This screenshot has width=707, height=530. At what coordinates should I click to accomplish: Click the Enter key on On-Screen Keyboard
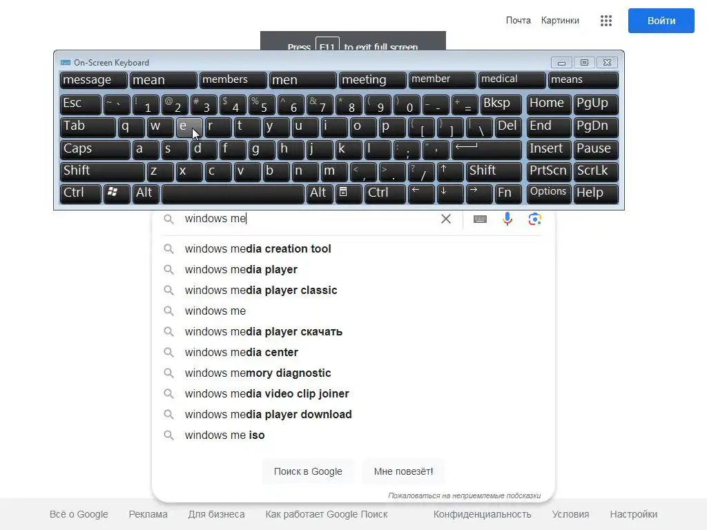click(x=487, y=150)
